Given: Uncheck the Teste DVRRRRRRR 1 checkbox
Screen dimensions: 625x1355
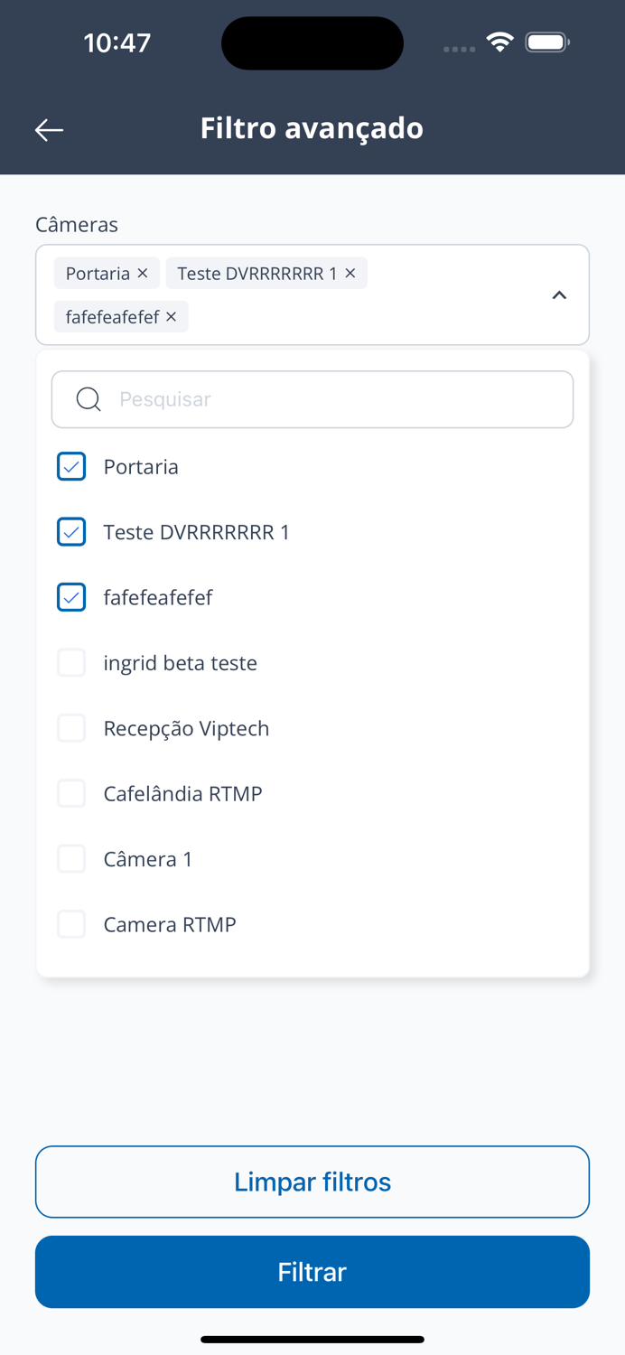Looking at the screenshot, I should coord(71,532).
